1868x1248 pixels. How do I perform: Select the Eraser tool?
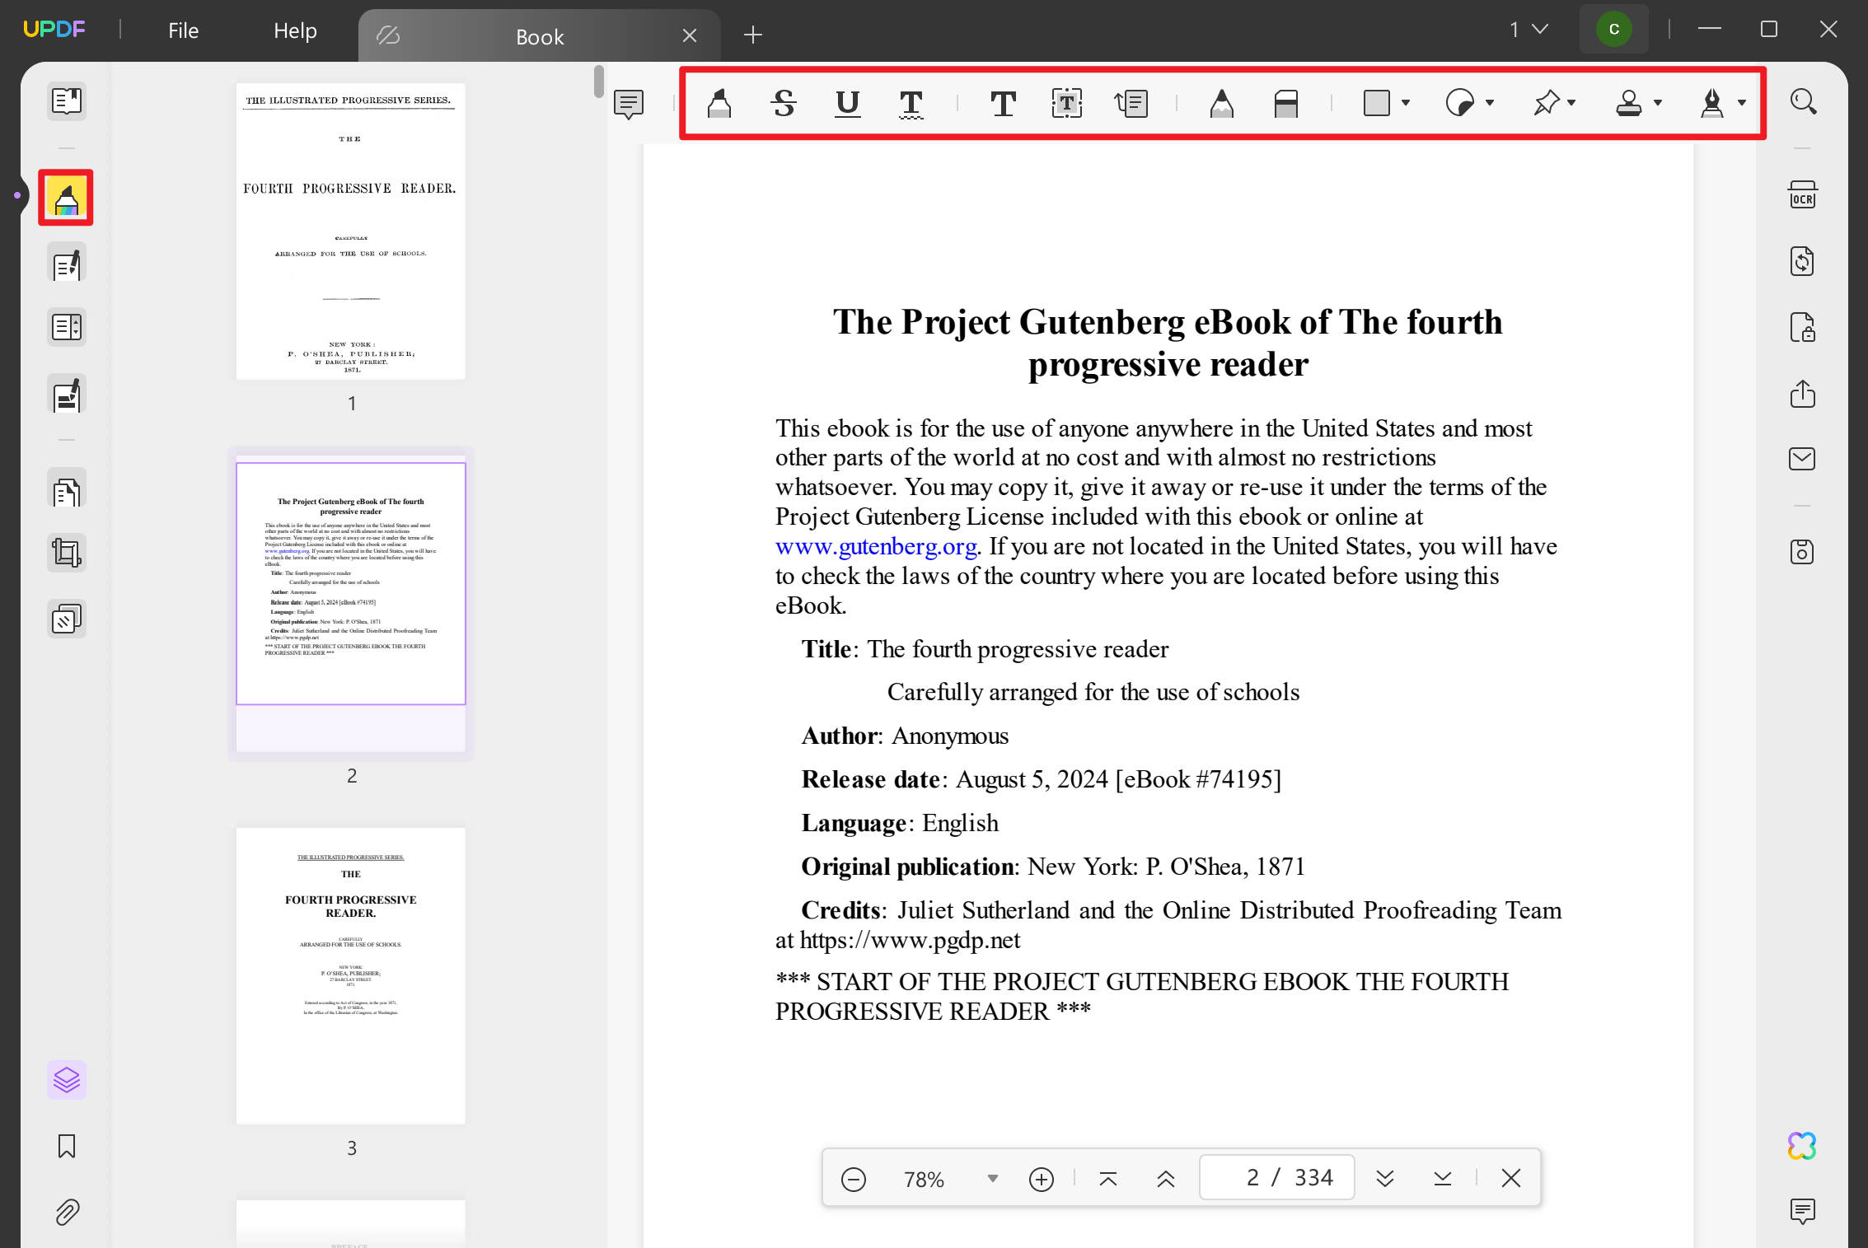coord(1285,103)
